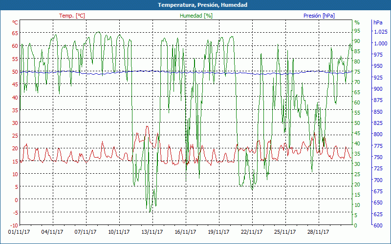Click the 800 pressure axis value

coord(378,134)
